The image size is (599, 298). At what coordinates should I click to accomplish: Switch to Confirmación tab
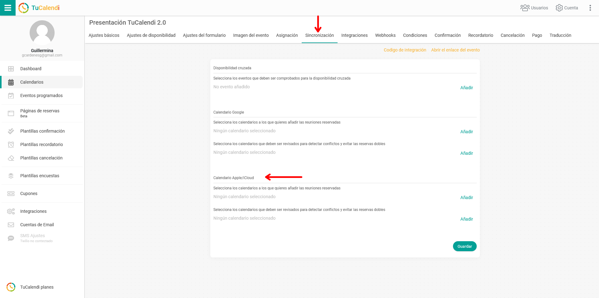pyautogui.click(x=448, y=35)
